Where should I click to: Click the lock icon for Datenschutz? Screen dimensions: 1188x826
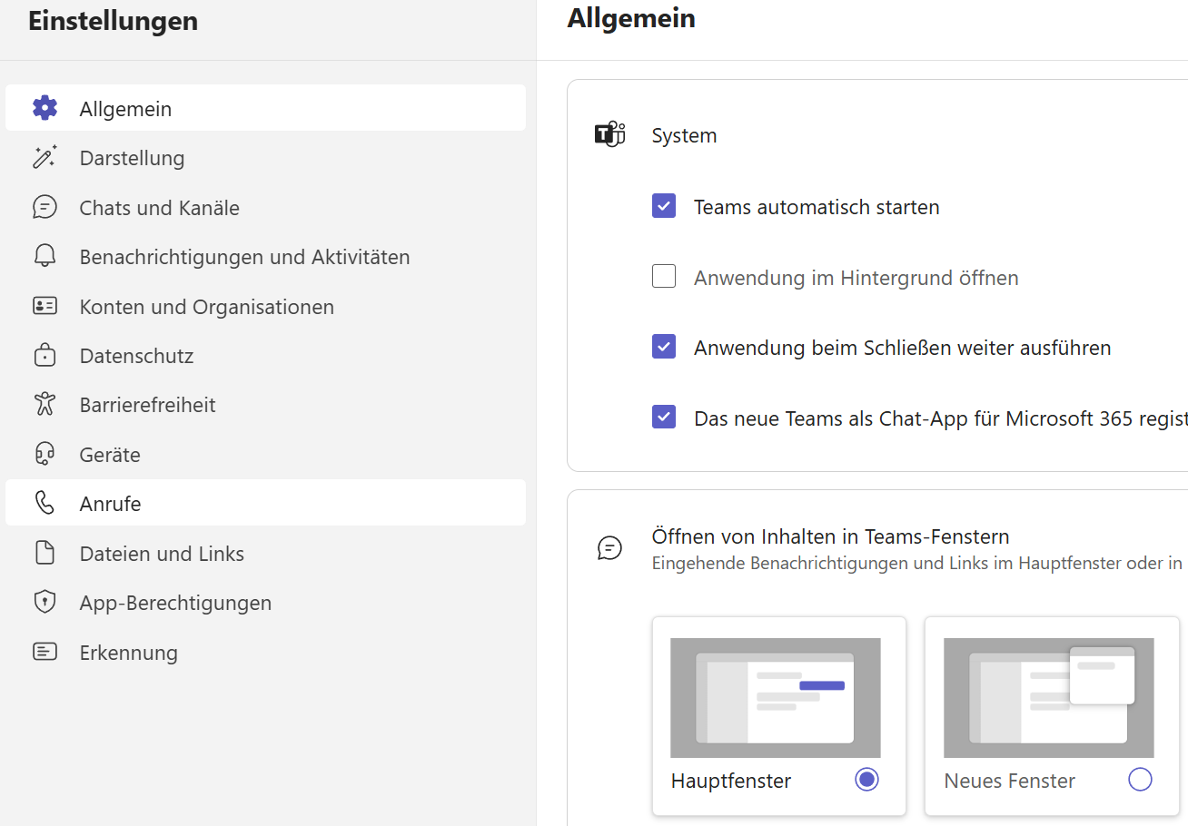(x=45, y=356)
